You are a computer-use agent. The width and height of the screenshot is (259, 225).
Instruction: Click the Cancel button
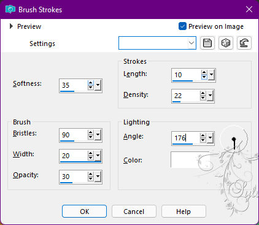pyautogui.click(x=134, y=212)
